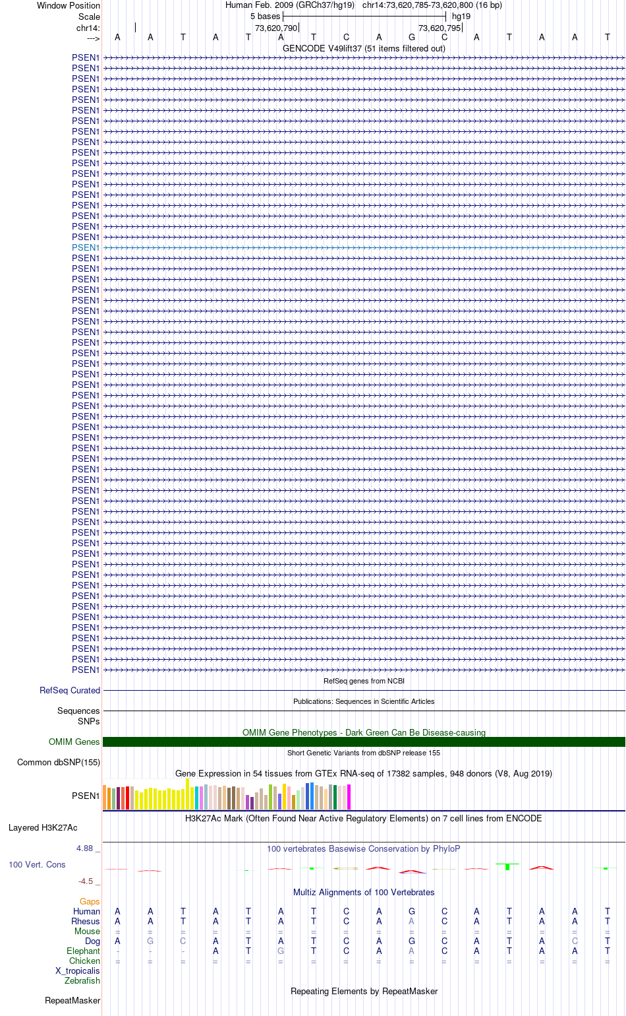Select the Zebrafish alignment row label

click(x=82, y=980)
